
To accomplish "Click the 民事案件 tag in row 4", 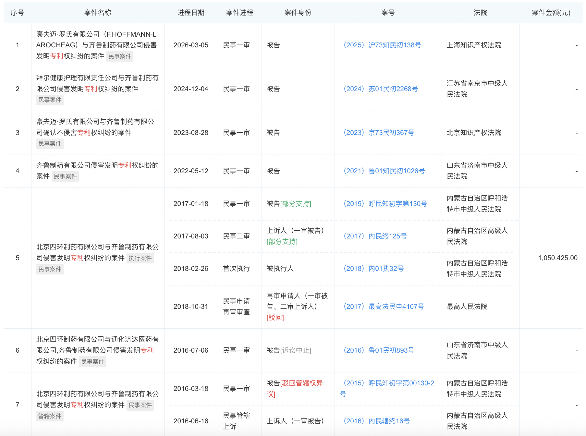I will (65, 176).
